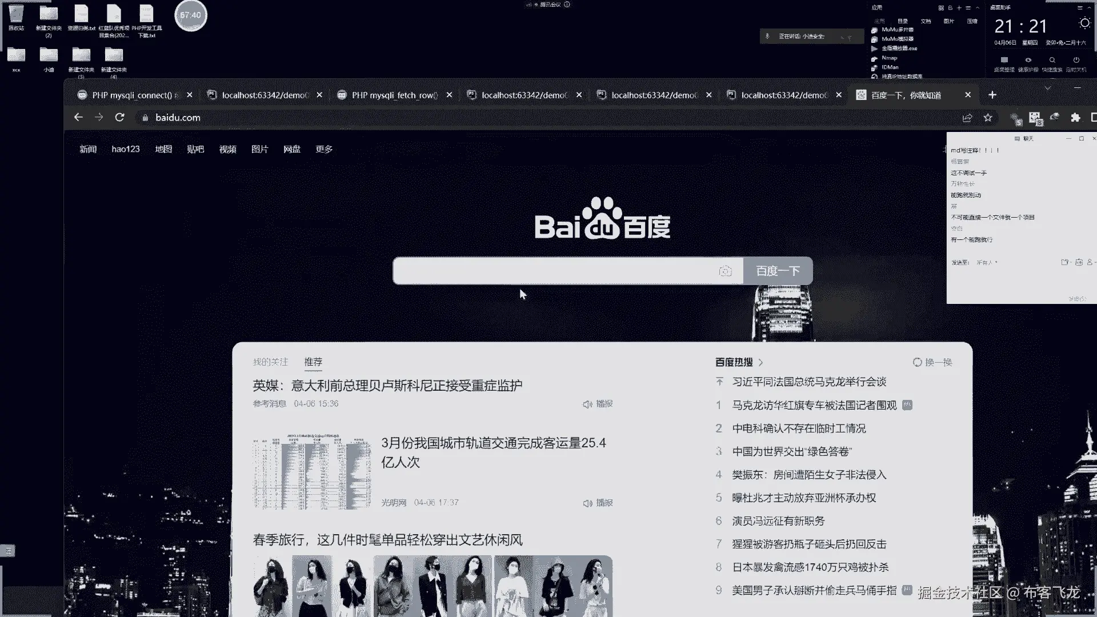Viewport: 1097px width, 617px height.
Task: Select the 我的关注 feed tab
Action: (270, 362)
